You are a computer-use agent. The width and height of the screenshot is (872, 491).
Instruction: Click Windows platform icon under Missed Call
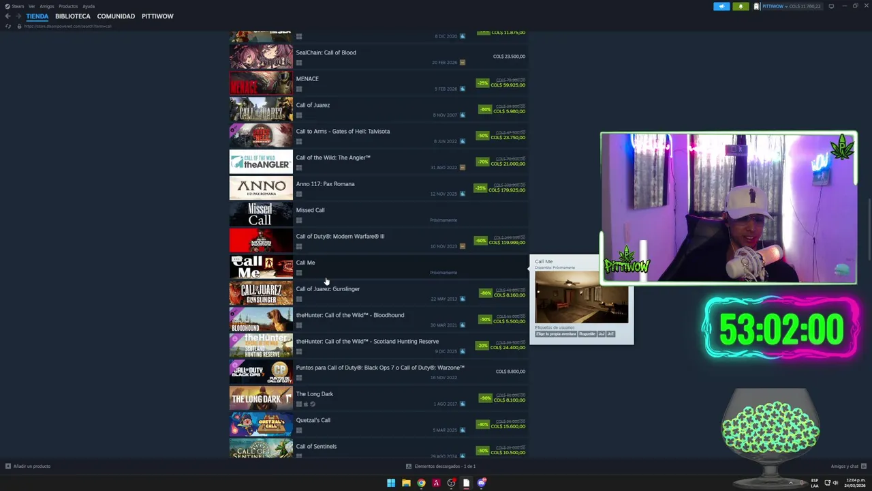298,220
